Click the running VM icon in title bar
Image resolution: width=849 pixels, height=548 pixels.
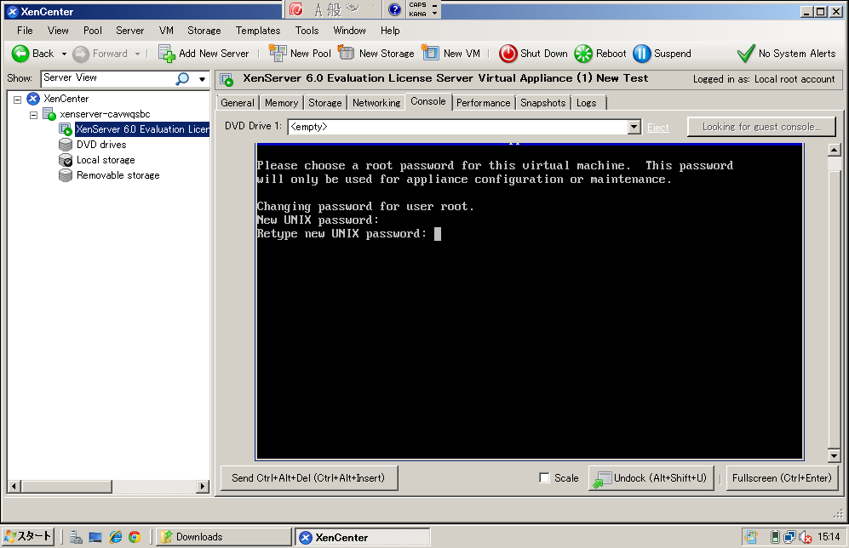click(x=227, y=79)
